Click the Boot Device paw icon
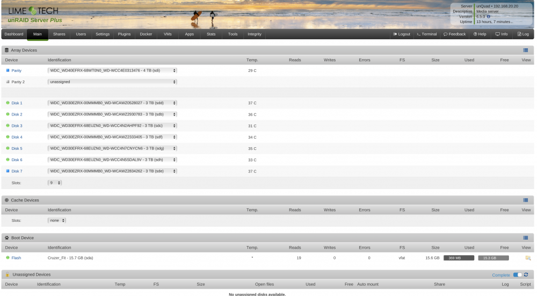Image resolution: width=537 pixels, height=296 pixels. pyautogui.click(x=6, y=238)
